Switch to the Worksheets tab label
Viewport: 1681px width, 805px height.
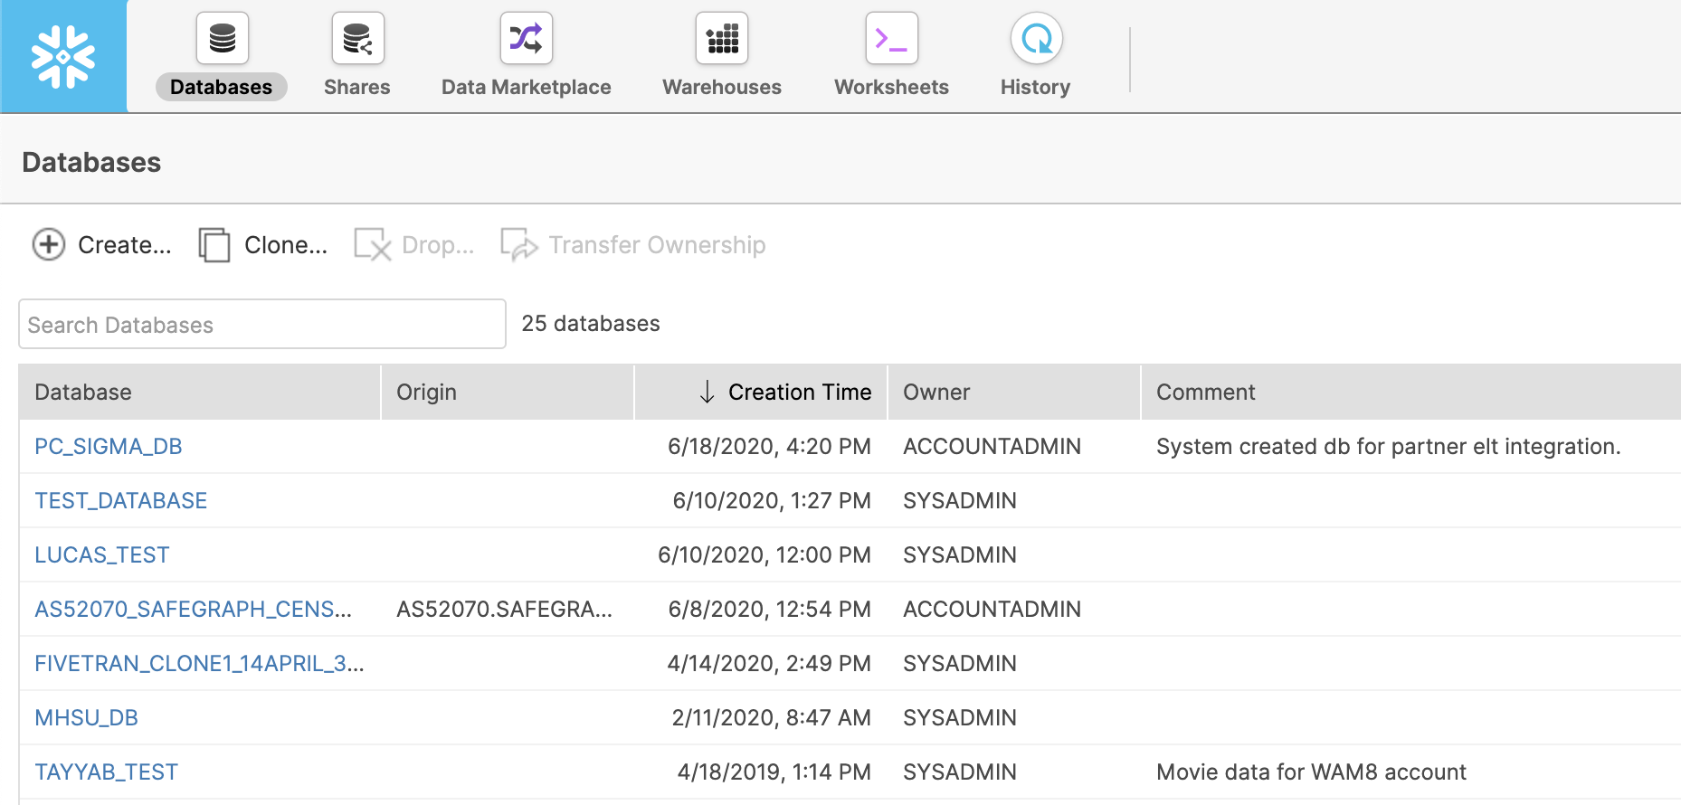(891, 88)
